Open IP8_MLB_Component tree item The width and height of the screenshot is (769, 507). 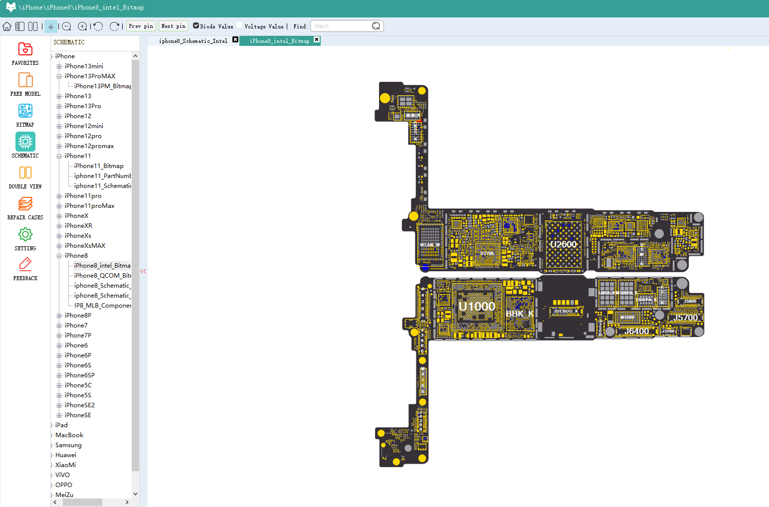pyautogui.click(x=102, y=306)
